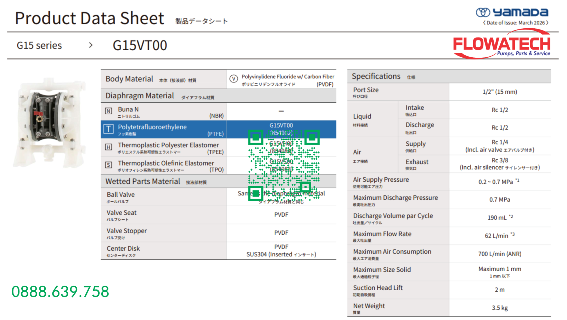Click the Date of Issue March 2026 text

coord(516,23)
